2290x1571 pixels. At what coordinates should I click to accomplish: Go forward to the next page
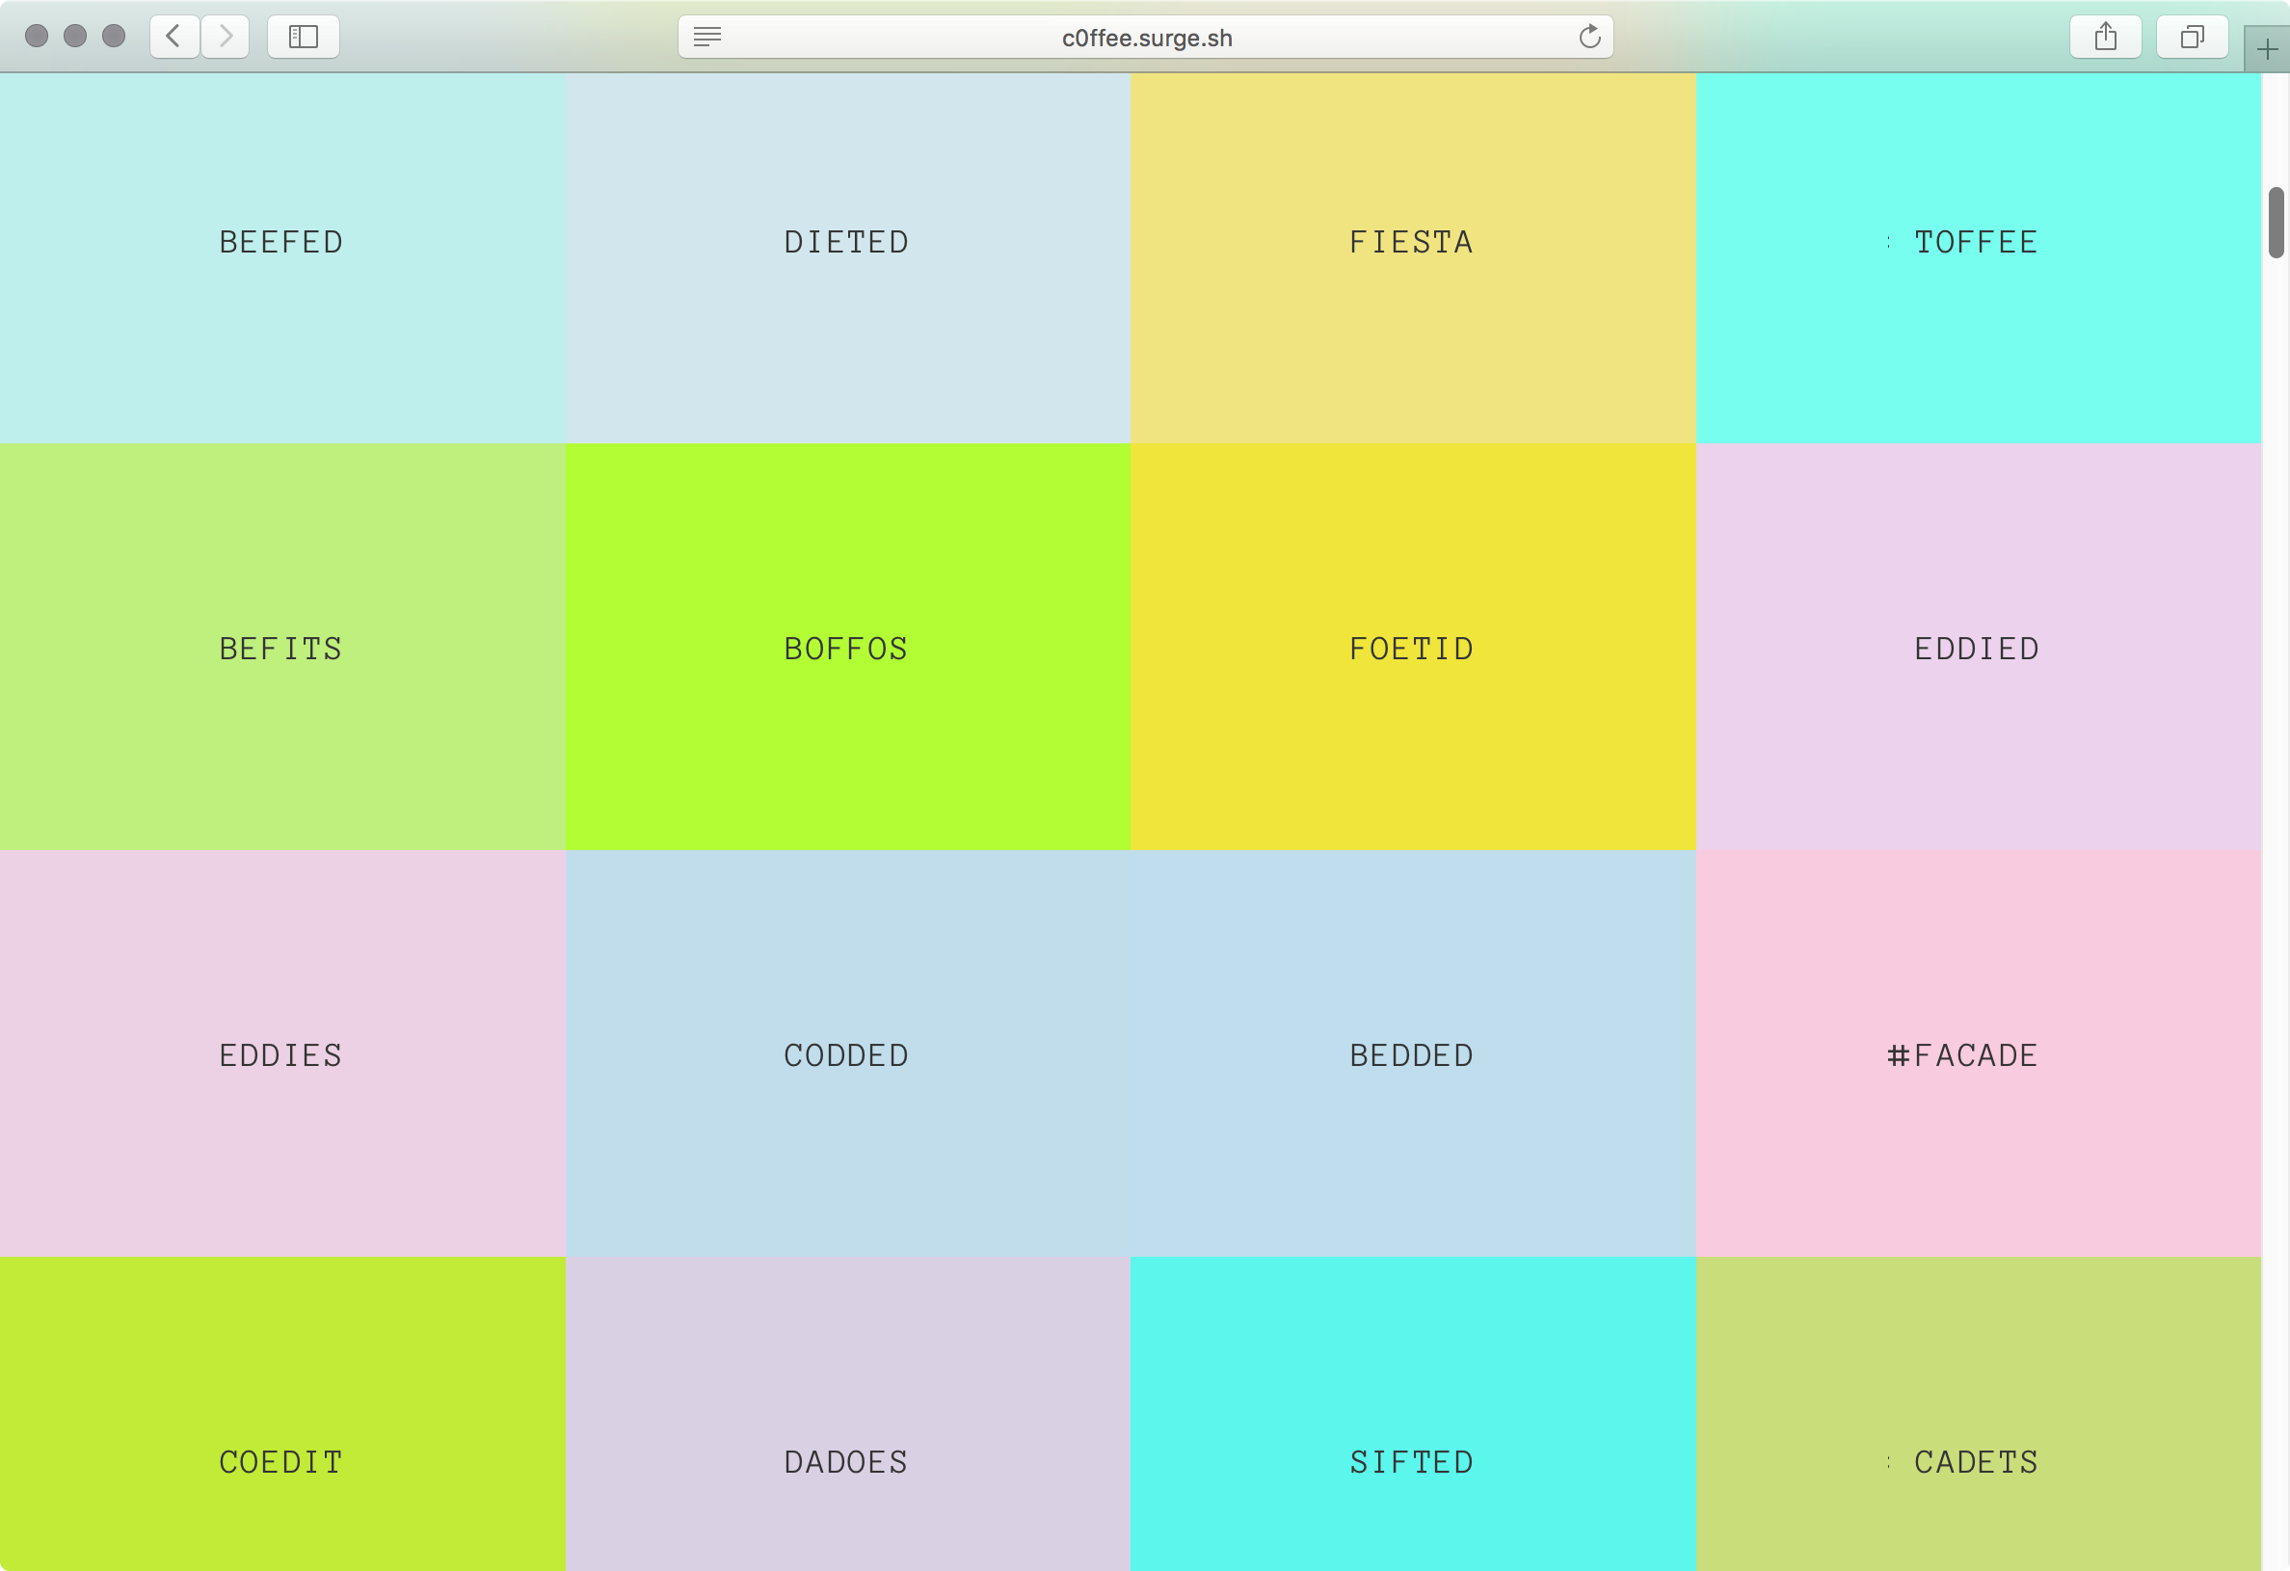pos(226,37)
